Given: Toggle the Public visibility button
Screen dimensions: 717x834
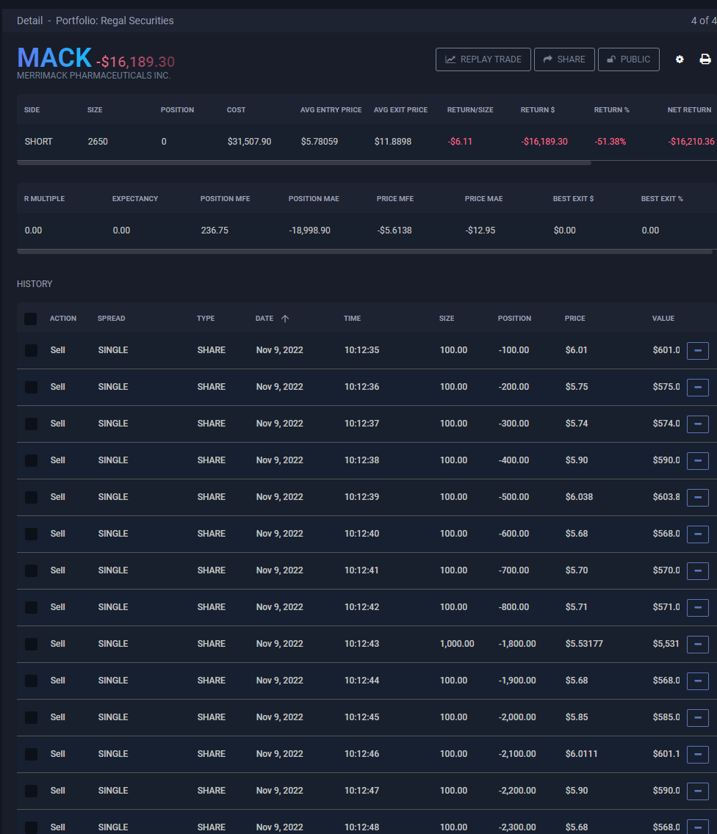Looking at the screenshot, I should pyautogui.click(x=629, y=59).
